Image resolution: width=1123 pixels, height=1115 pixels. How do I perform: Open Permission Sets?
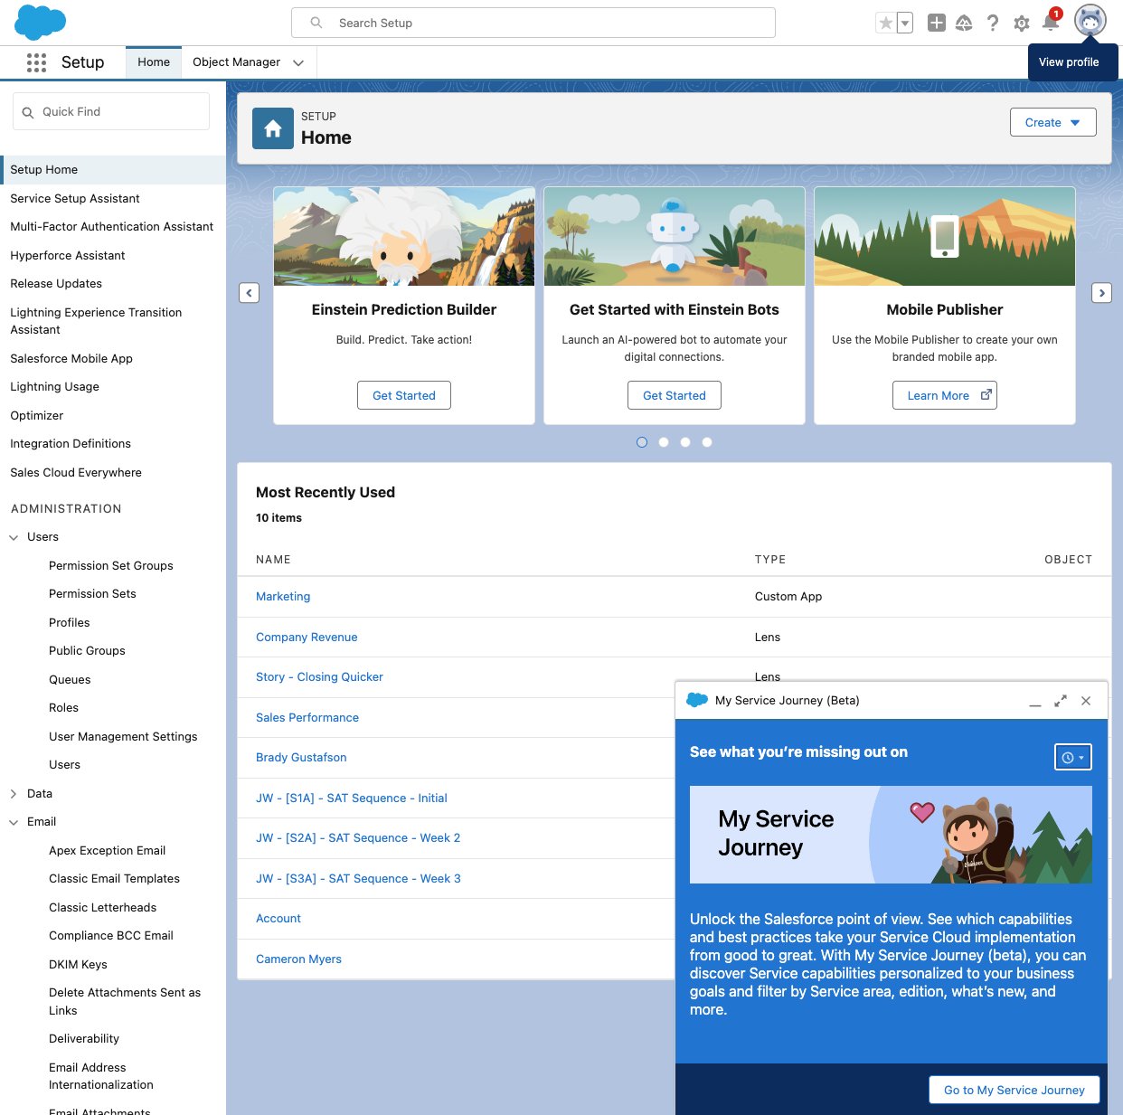coord(92,594)
